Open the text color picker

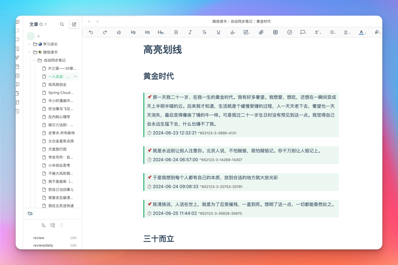(362, 32)
